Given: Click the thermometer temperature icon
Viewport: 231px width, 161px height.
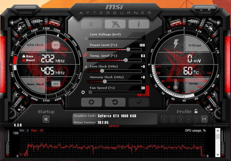Looking at the screenshot, I should (175, 84).
